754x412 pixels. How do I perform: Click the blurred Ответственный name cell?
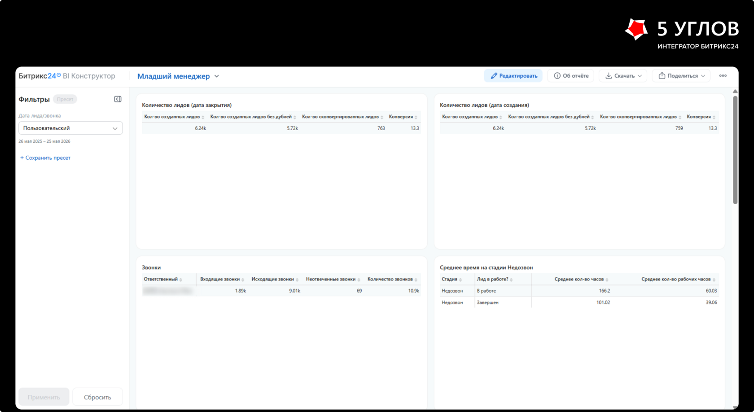tap(168, 291)
